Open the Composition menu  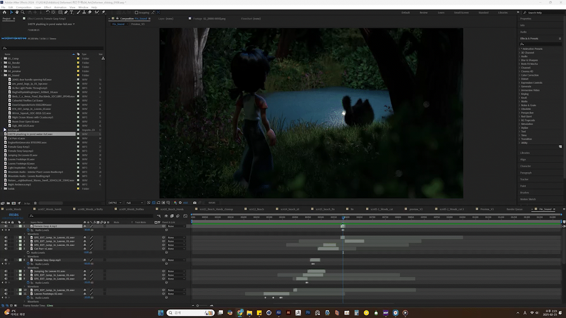(x=23, y=7)
